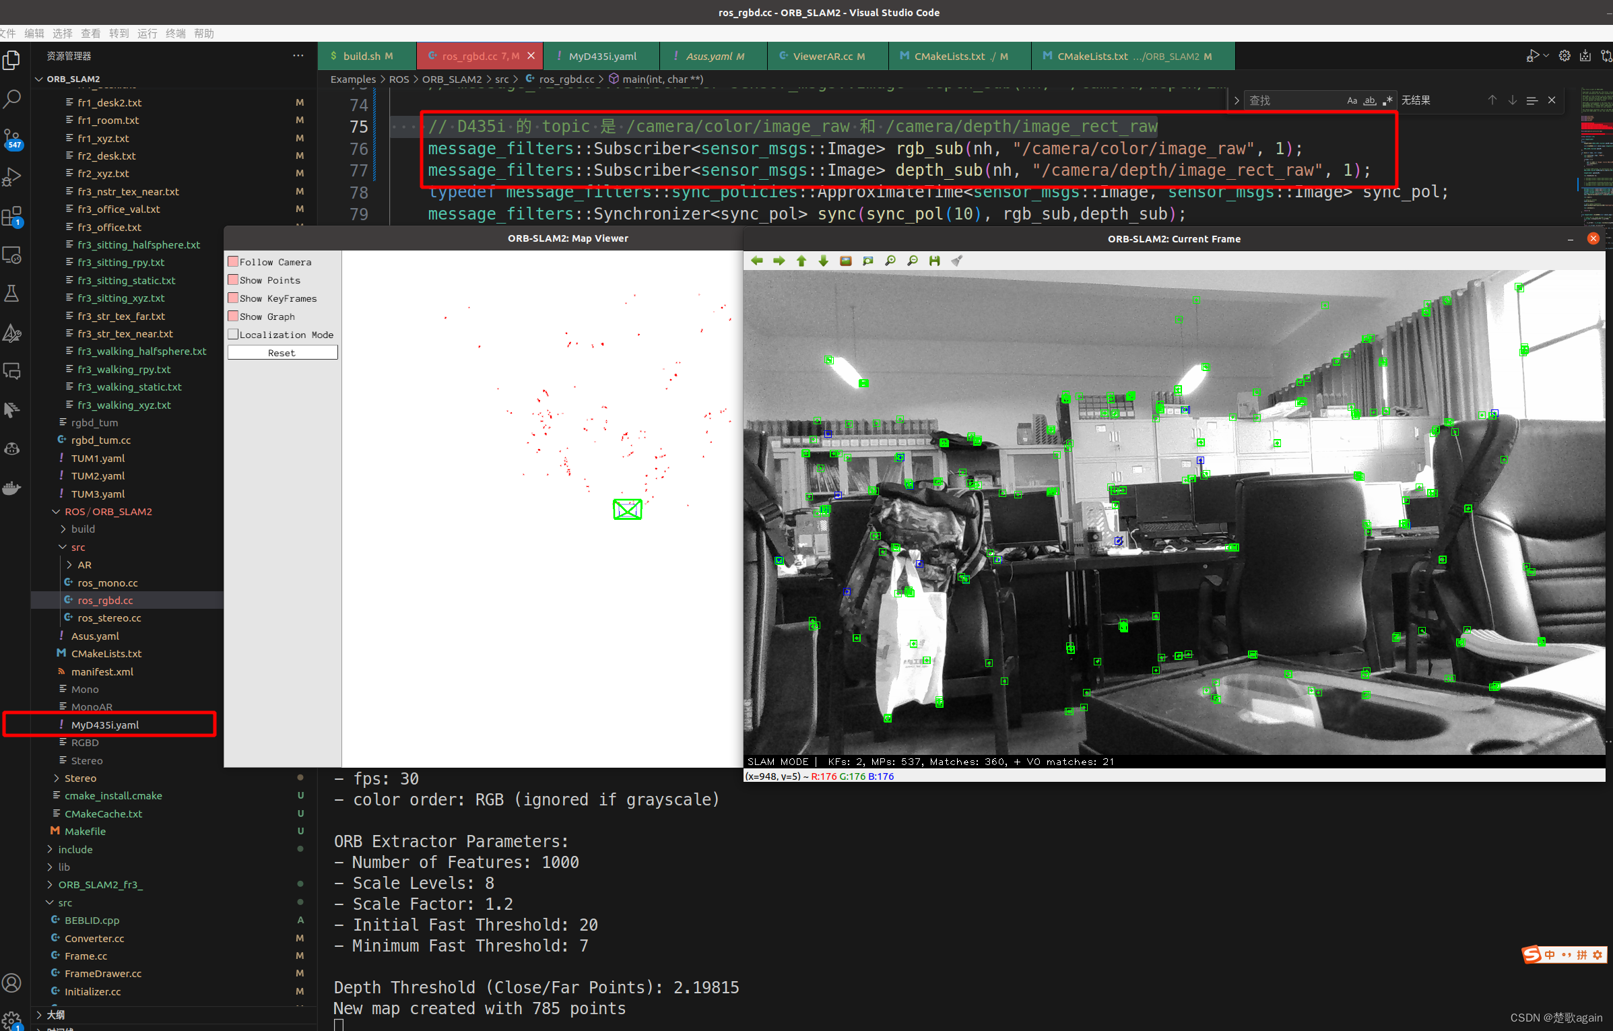Viewport: 1613px width, 1031px height.
Task: Click the Show Graph toggle in Map Viewer
Action: pyautogui.click(x=233, y=317)
